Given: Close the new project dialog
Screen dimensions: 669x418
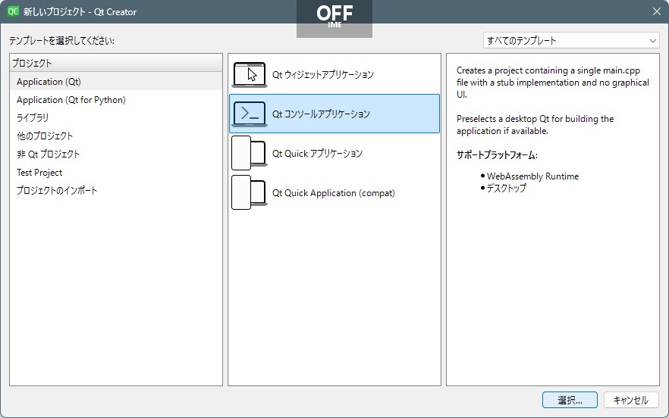Looking at the screenshot, I should click(x=657, y=11).
